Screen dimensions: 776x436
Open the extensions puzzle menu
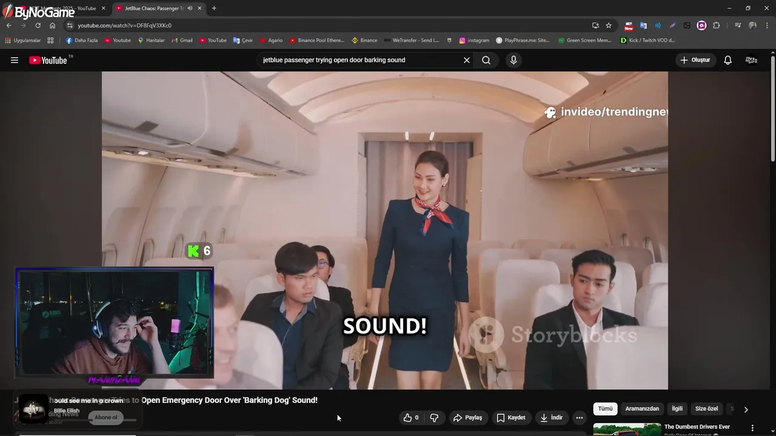(717, 25)
